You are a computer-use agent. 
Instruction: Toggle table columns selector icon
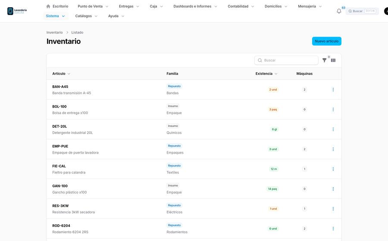point(333,60)
